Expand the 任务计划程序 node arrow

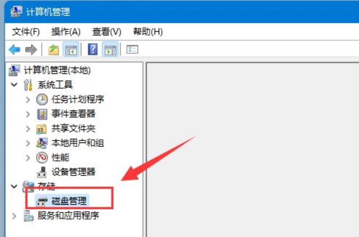(28, 99)
